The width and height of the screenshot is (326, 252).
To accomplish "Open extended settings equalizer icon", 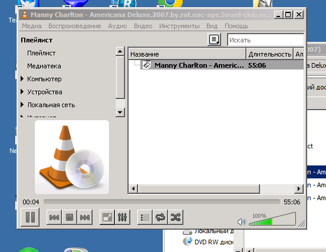I will pyautogui.click(x=123, y=217).
